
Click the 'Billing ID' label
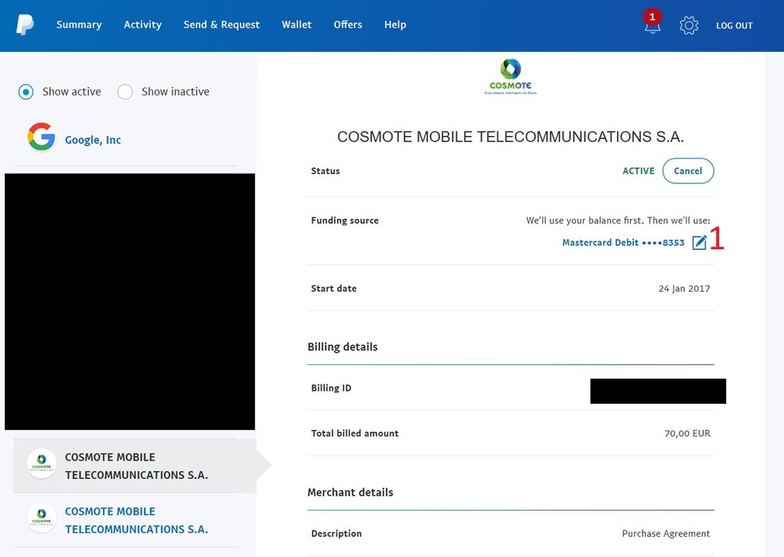click(331, 388)
